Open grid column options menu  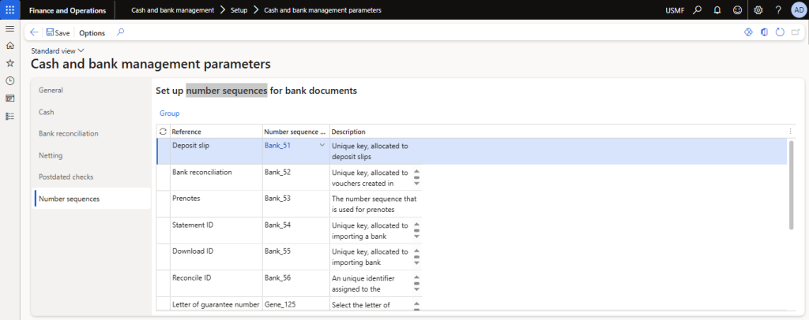[x=791, y=132]
